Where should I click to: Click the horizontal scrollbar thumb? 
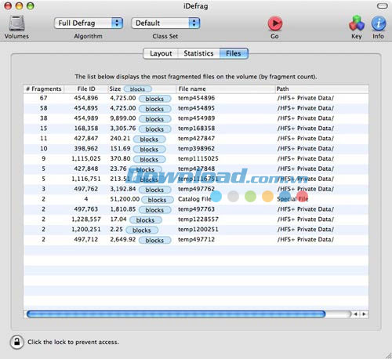click(176, 314)
